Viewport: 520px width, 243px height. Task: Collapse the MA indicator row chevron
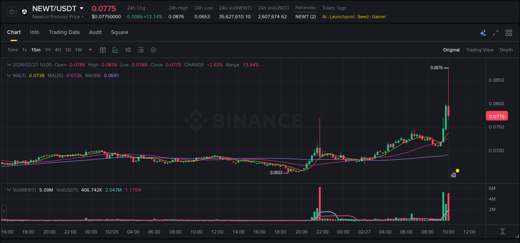tap(8, 75)
